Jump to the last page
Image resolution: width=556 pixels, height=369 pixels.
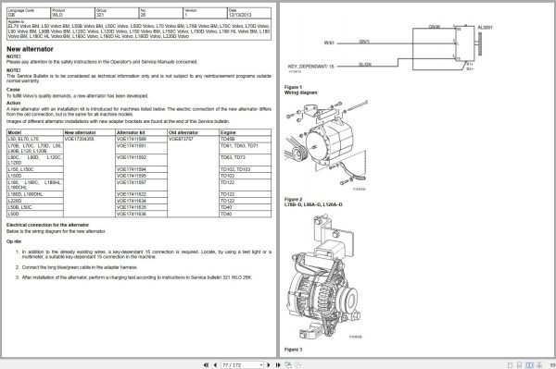[x=278, y=364]
